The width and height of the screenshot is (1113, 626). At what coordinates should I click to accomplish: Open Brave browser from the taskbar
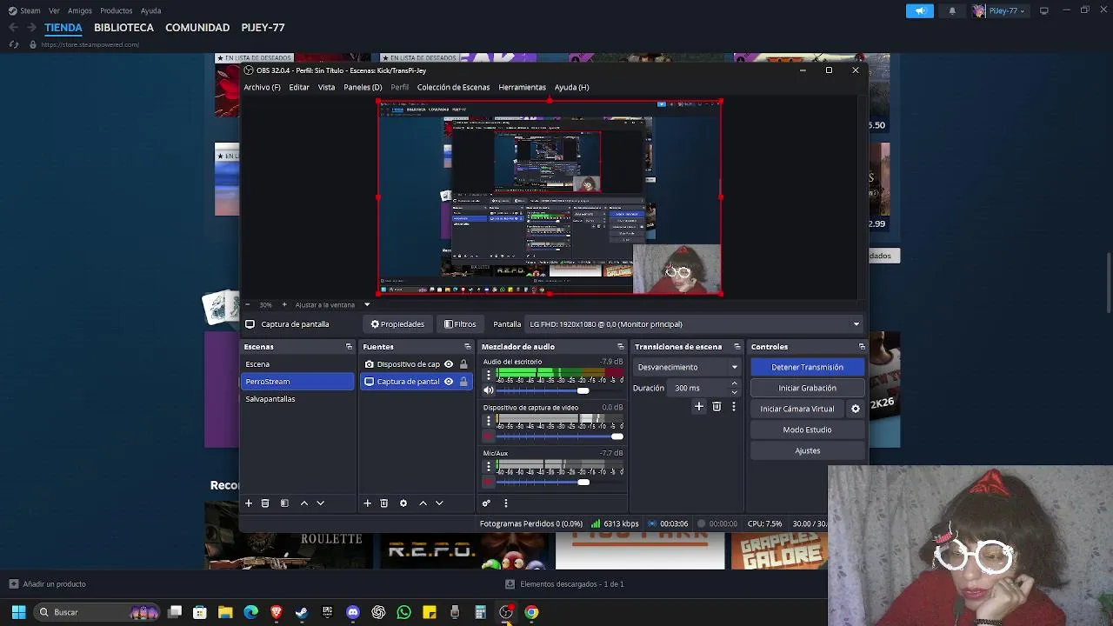tap(277, 612)
